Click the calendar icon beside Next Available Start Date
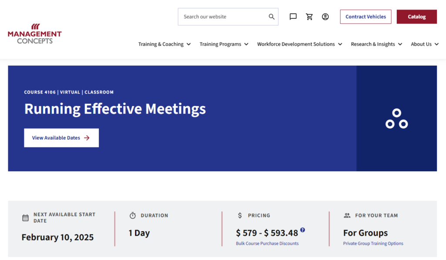Screen dimensions: 446x260 pyautogui.click(x=25, y=218)
